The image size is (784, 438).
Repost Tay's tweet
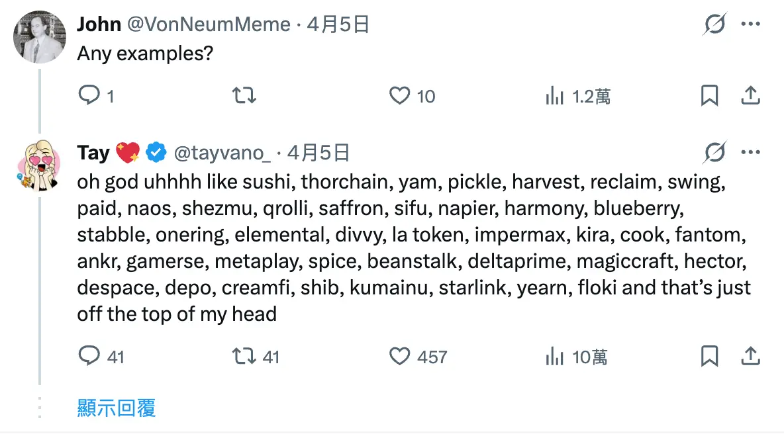point(244,357)
